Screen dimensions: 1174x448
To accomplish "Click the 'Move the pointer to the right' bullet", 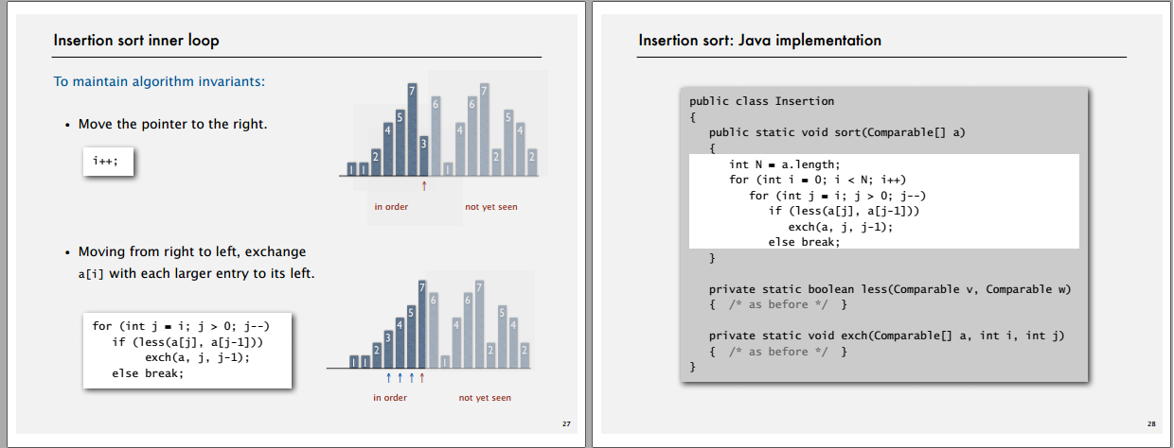I will click(172, 124).
